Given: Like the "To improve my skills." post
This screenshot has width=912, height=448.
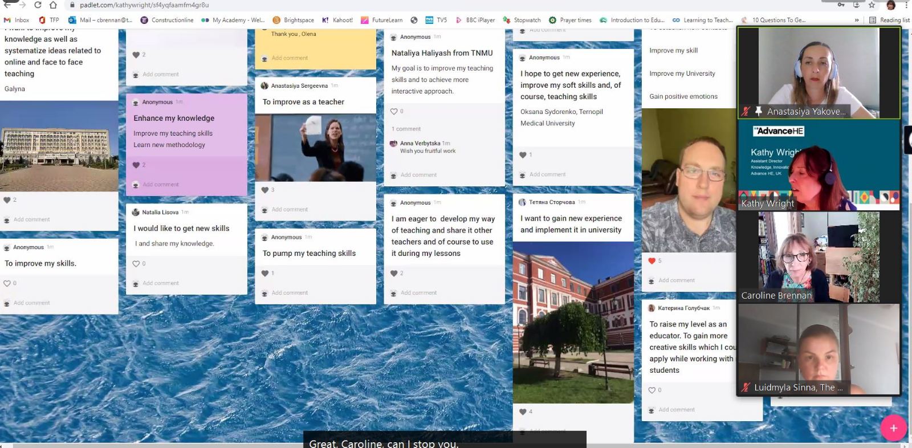Looking at the screenshot, I should point(7,283).
